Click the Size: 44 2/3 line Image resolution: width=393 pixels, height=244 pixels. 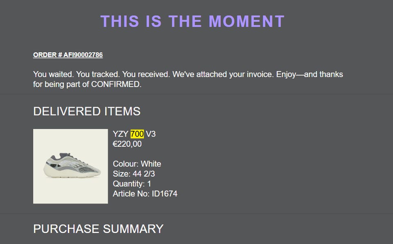pyautogui.click(x=134, y=174)
